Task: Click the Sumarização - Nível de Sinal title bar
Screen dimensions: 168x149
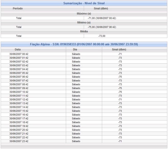Action: (x=84, y=3)
